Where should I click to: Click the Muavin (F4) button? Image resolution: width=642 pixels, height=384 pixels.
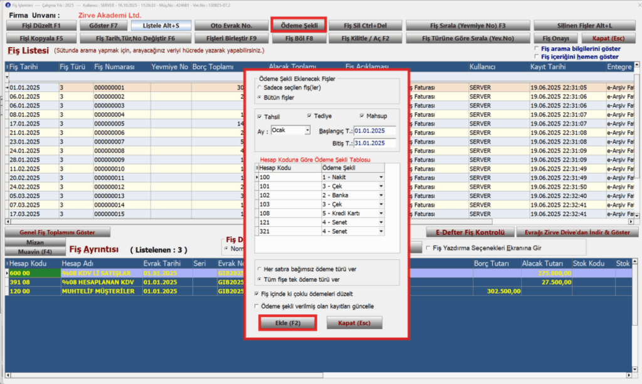(x=35, y=251)
